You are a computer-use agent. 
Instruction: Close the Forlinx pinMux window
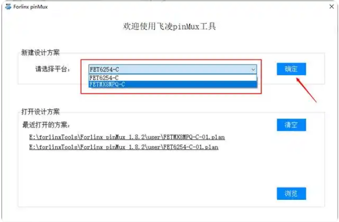click(331, 7)
